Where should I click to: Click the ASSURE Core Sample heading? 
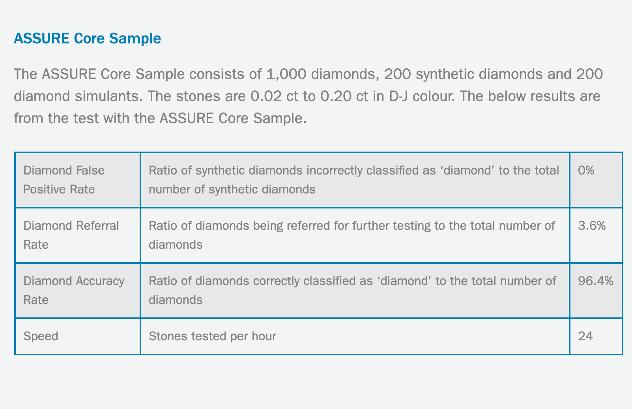click(x=87, y=38)
